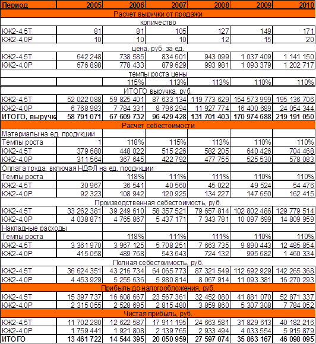Select total revenue cell 58 791 071
The image size is (316, 344).
[80, 116]
